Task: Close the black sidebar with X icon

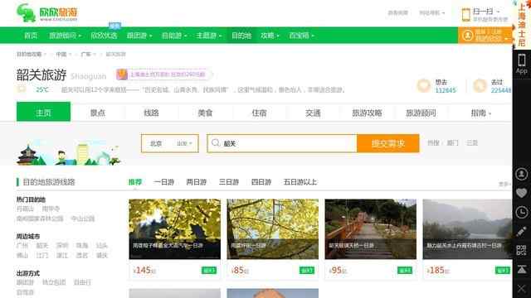Action: click(x=522, y=289)
